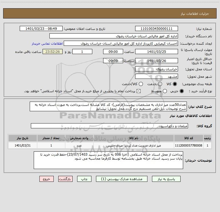Open the اطلاعات تماس خریدار link
This screenshot has height=212, width=220.
[47, 44]
